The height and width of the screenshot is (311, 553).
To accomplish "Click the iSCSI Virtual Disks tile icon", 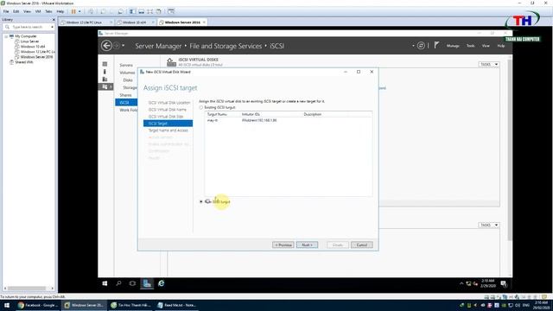I will (171, 62).
